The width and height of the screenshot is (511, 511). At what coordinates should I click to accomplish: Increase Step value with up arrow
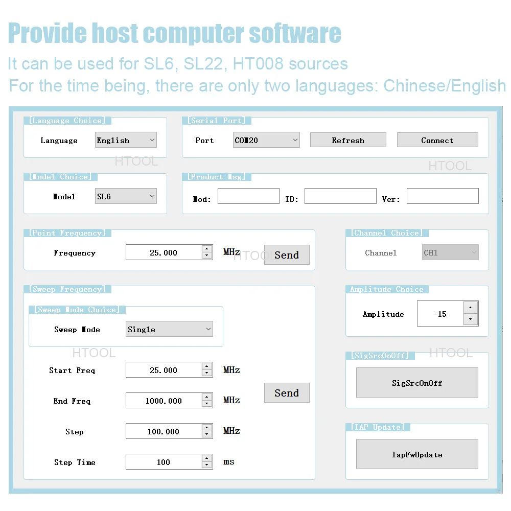point(206,427)
